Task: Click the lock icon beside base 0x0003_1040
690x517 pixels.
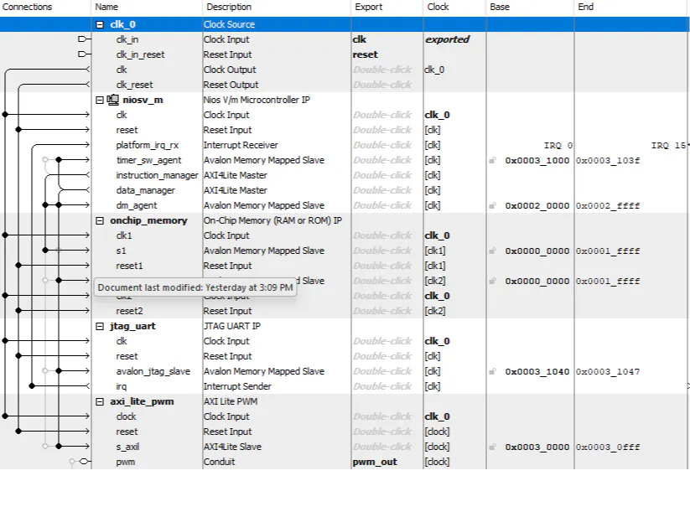Action: [x=493, y=371]
